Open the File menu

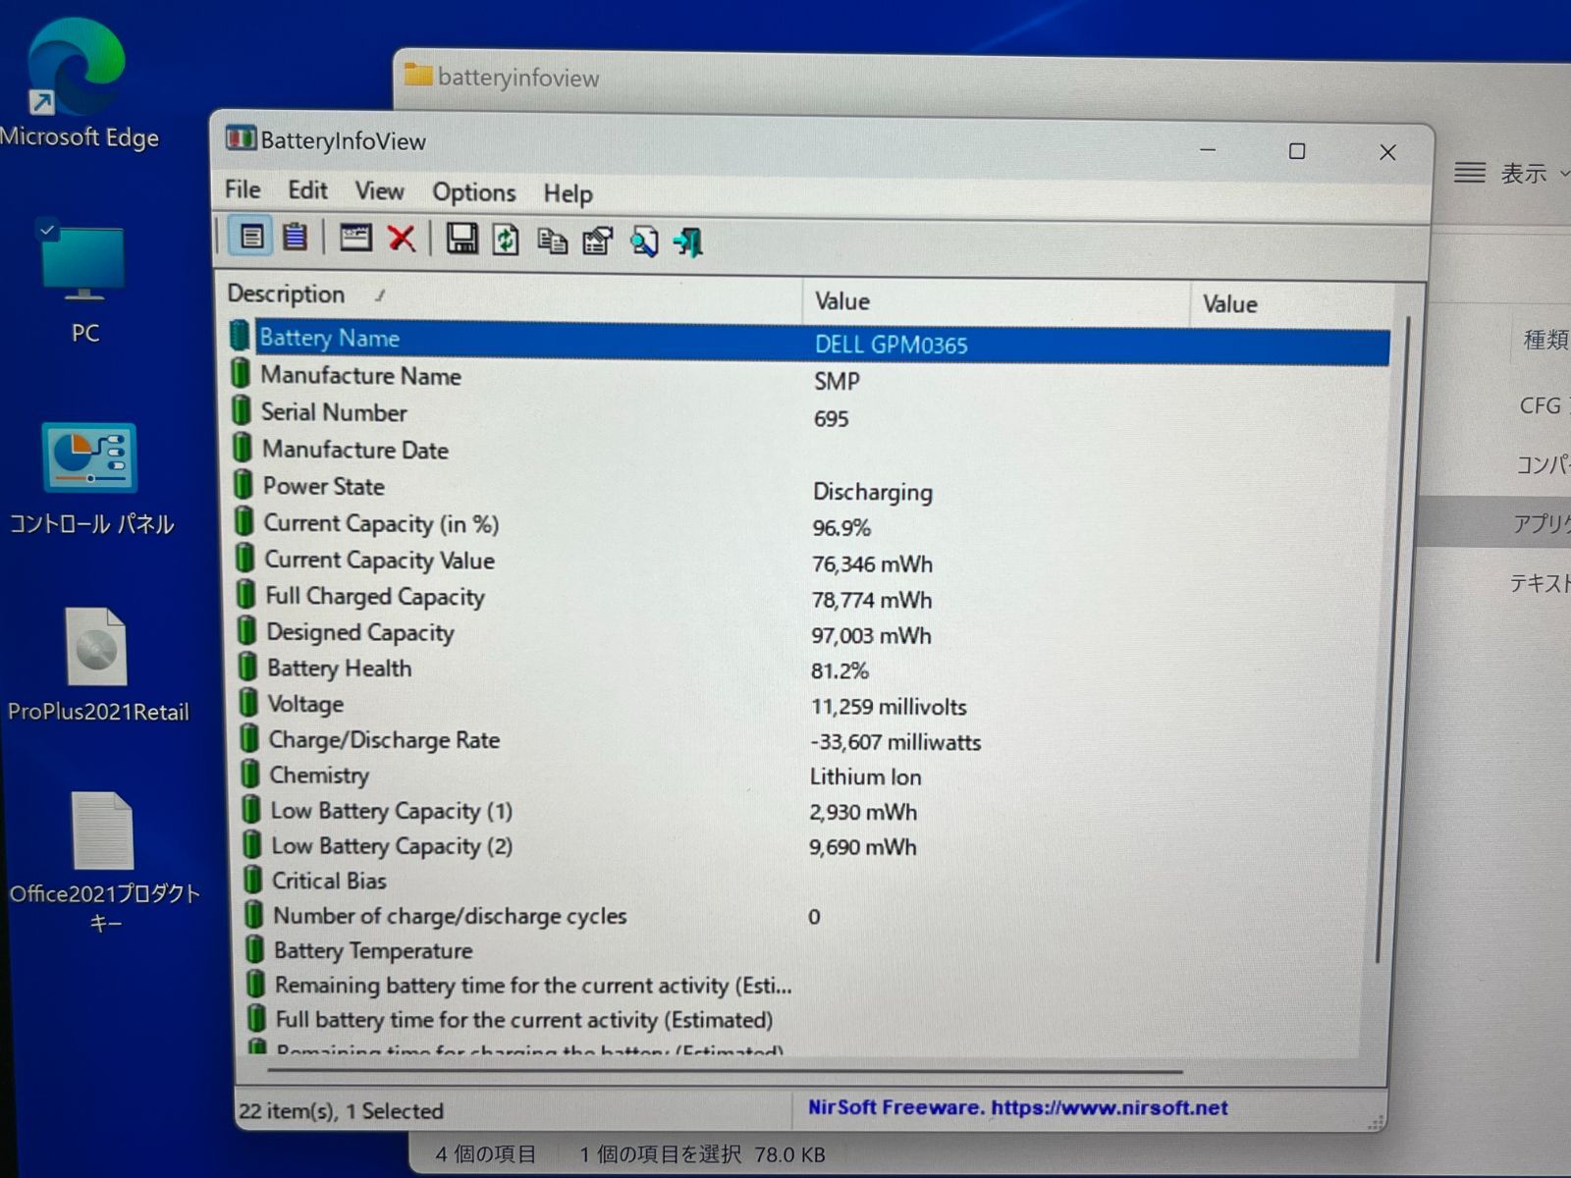pos(243,188)
